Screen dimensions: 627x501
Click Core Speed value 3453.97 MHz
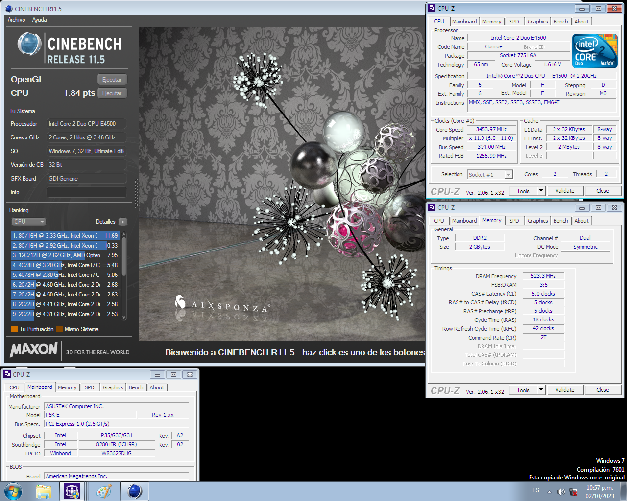(491, 129)
